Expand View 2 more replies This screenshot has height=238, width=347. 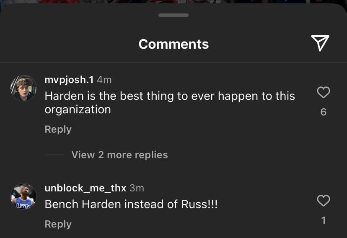tap(119, 154)
